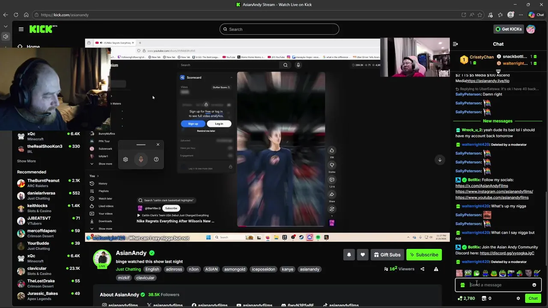
Task: Open the x.com/AsianAndyFilms link
Action: pos(482,186)
